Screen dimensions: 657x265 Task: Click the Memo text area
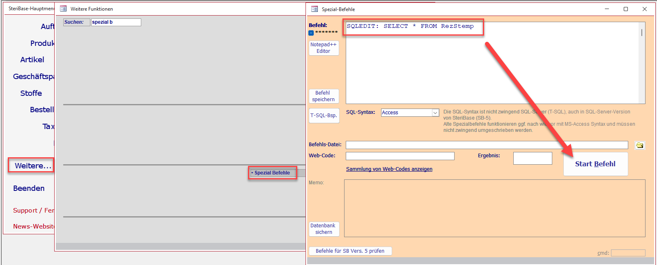495,208
